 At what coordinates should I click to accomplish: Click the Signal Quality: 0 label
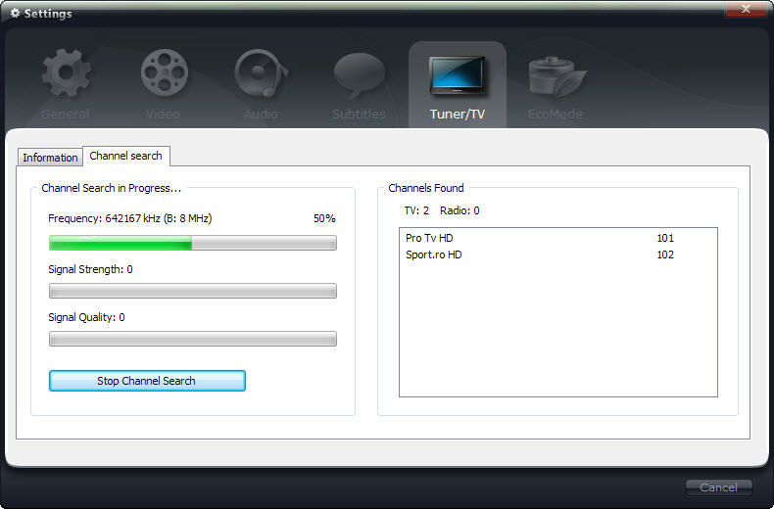click(x=86, y=317)
